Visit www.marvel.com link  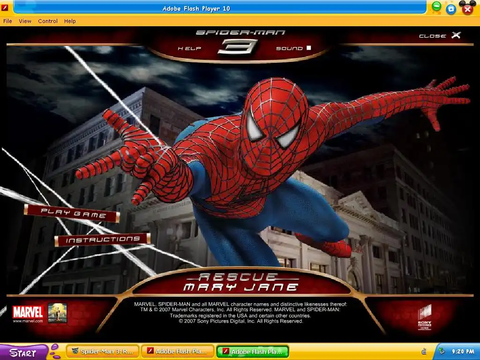pyautogui.click(x=28, y=321)
